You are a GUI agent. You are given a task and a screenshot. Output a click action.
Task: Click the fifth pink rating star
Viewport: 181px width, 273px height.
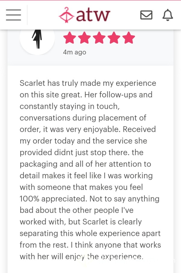pyautogui.click(x=129, y=37)
